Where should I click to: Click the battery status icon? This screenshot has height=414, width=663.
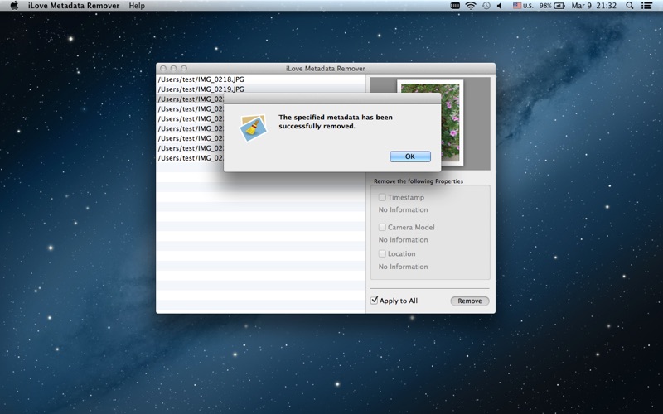[x=559, y=6]
